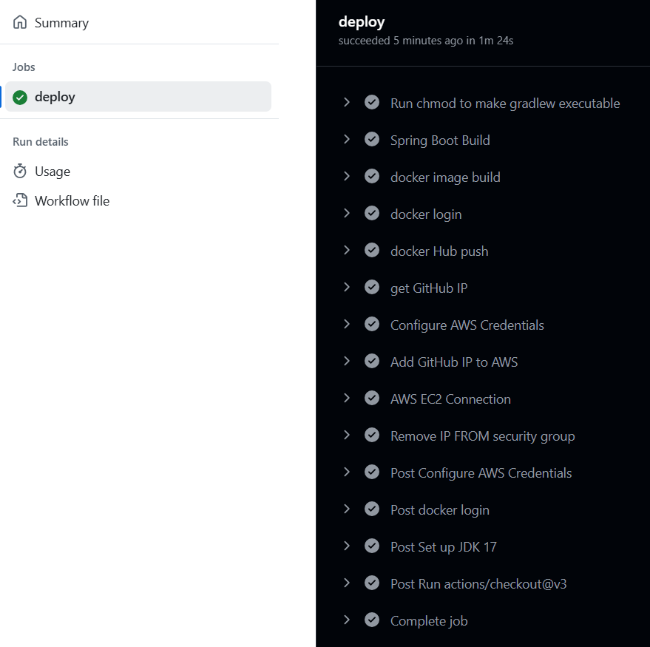Viewport: 650px width, 647px height.
Task: Click check icon for Post docker login
Action: coord(372,509)
